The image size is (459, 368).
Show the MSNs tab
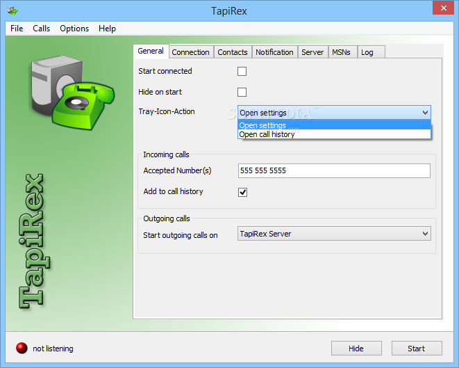(x=342, y=52)
